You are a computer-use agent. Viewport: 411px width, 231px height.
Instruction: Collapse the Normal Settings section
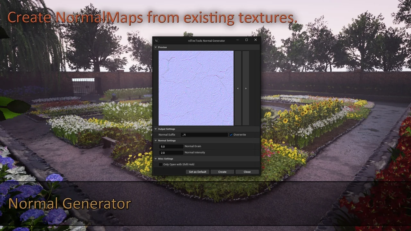tap(156, 141)
